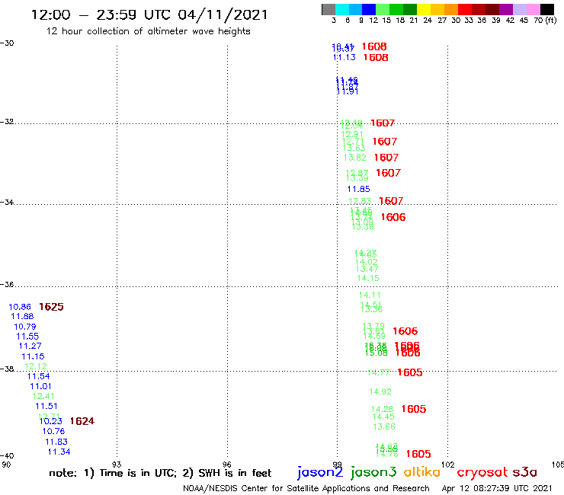Select the NOAA/NESDIS Center credit line
This screenshot has width=564, height=495.
tap(306, 488)
